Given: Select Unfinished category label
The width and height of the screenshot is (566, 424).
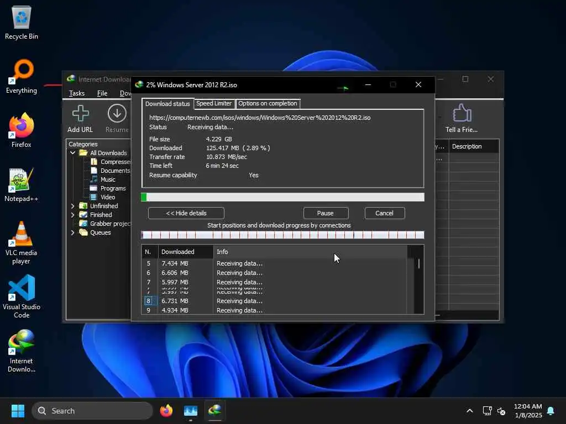Looking at the screenshot, I should coord(104,206).
